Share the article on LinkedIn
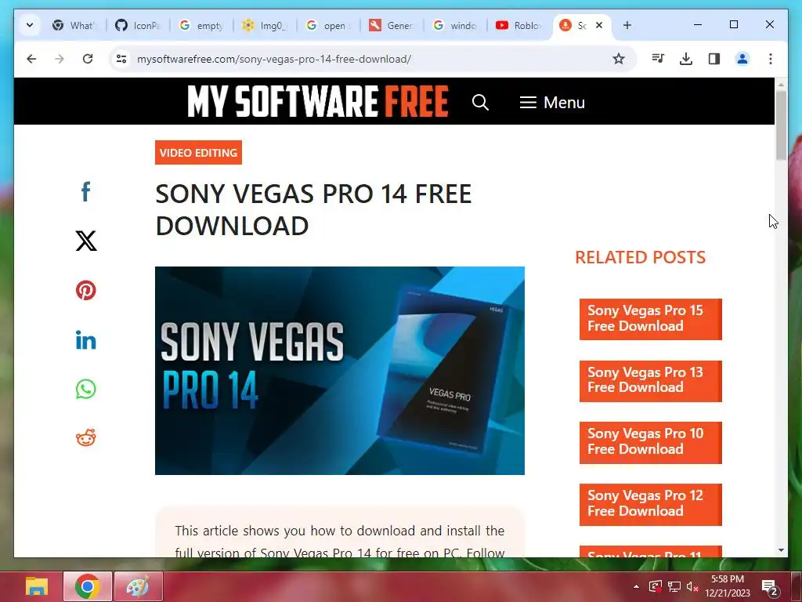This screenshot has width=802, height=602. coord(86,340)
